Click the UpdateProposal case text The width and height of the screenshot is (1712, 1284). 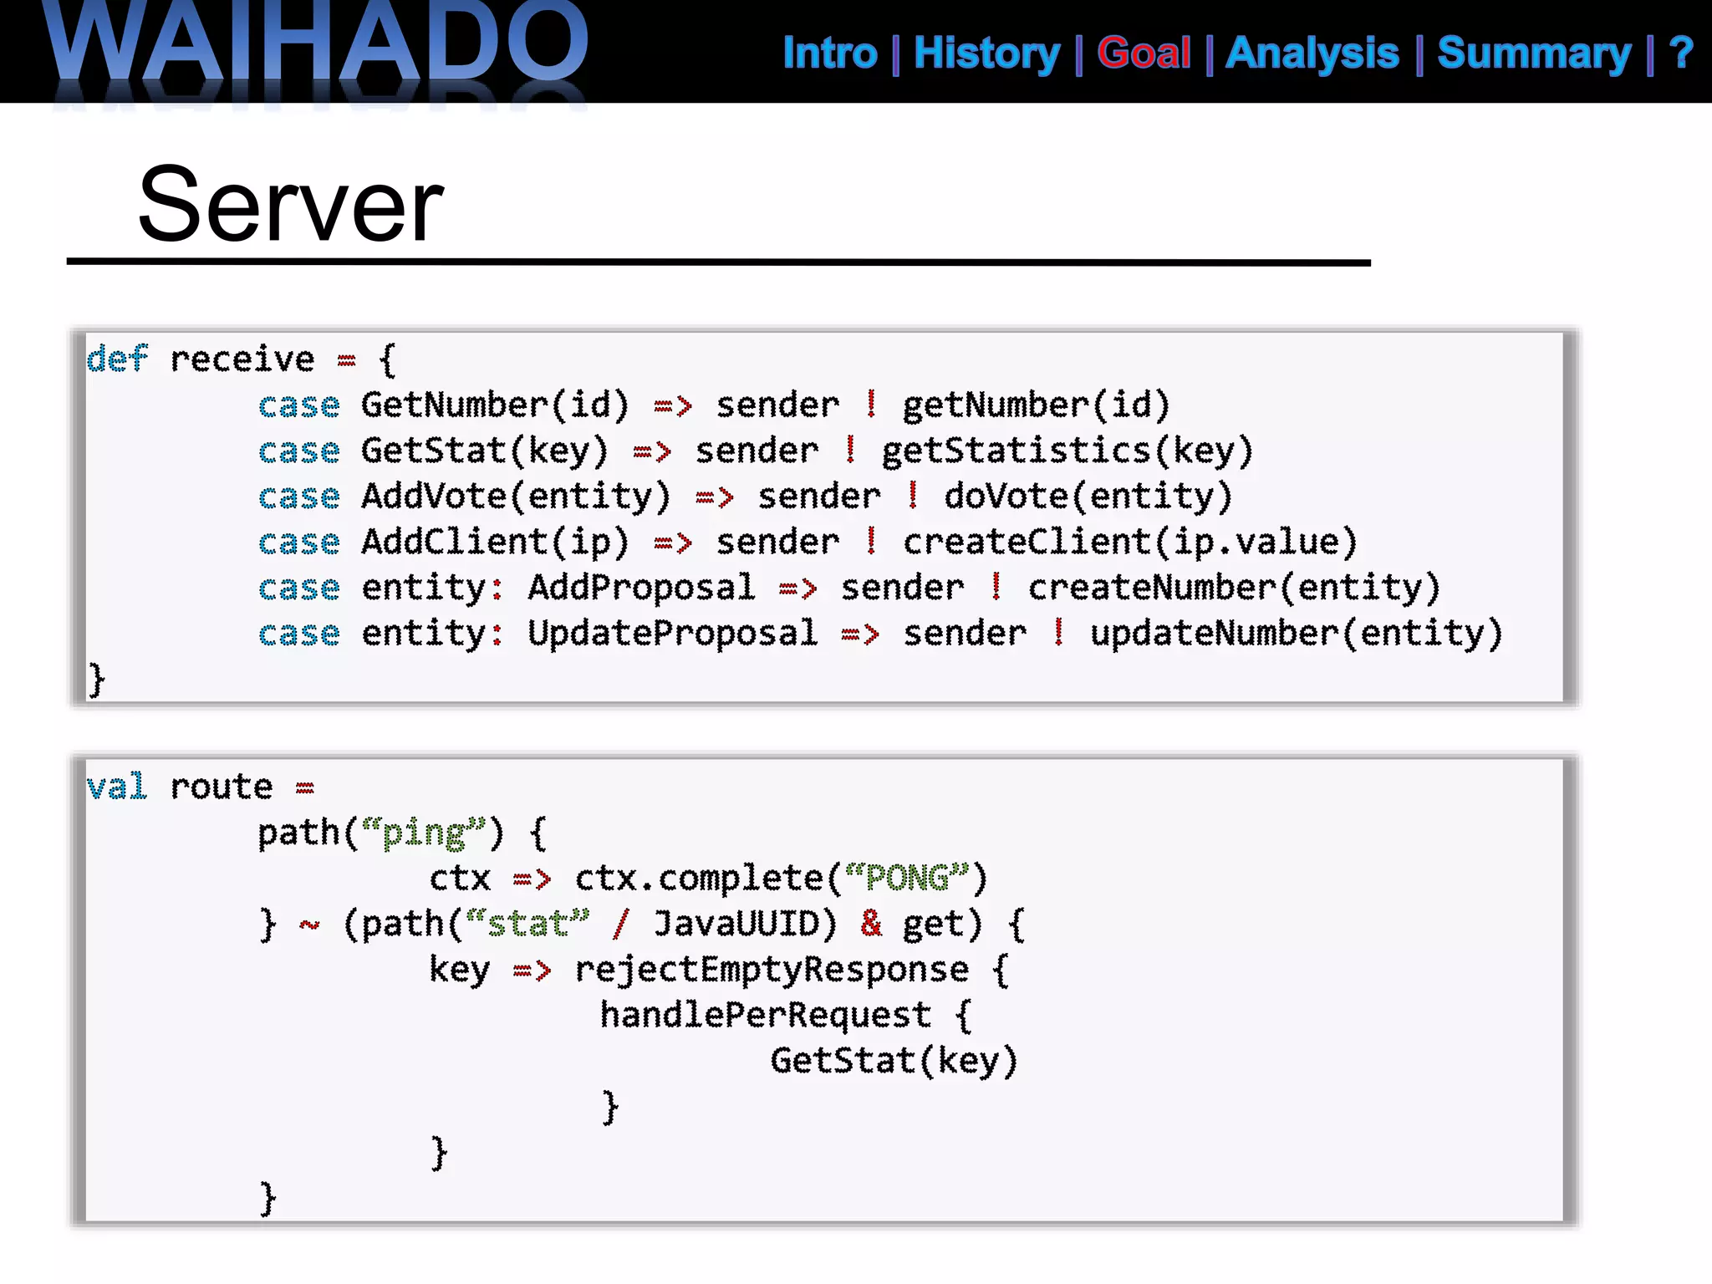point(672,634)
